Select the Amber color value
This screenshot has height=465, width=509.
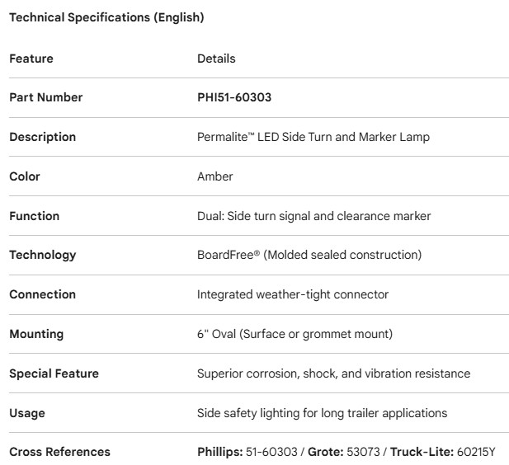[215, 176]
